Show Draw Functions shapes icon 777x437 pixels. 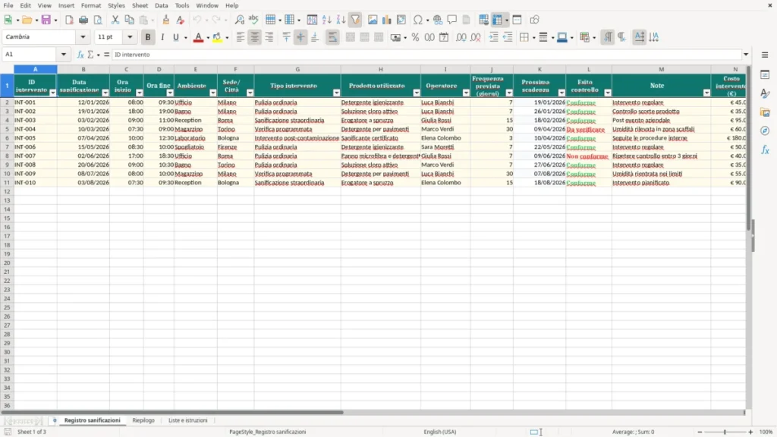(534, 20)
